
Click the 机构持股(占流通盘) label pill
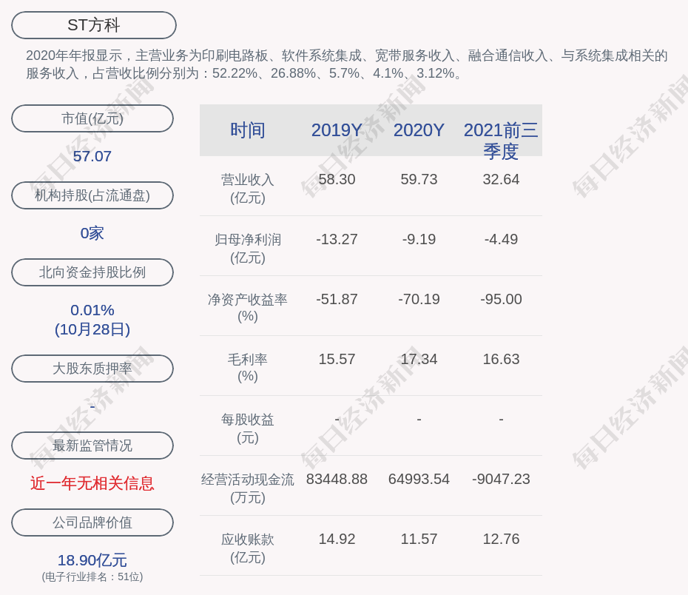point(92,195)
